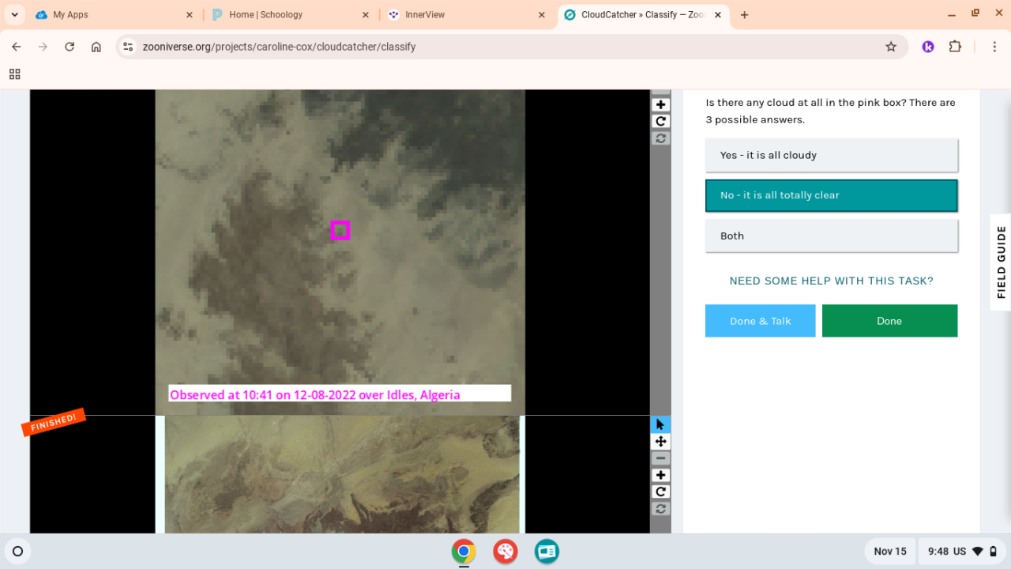Rotate the upper satellite image
Screen dimensions: 1011x569
point(661,122)
